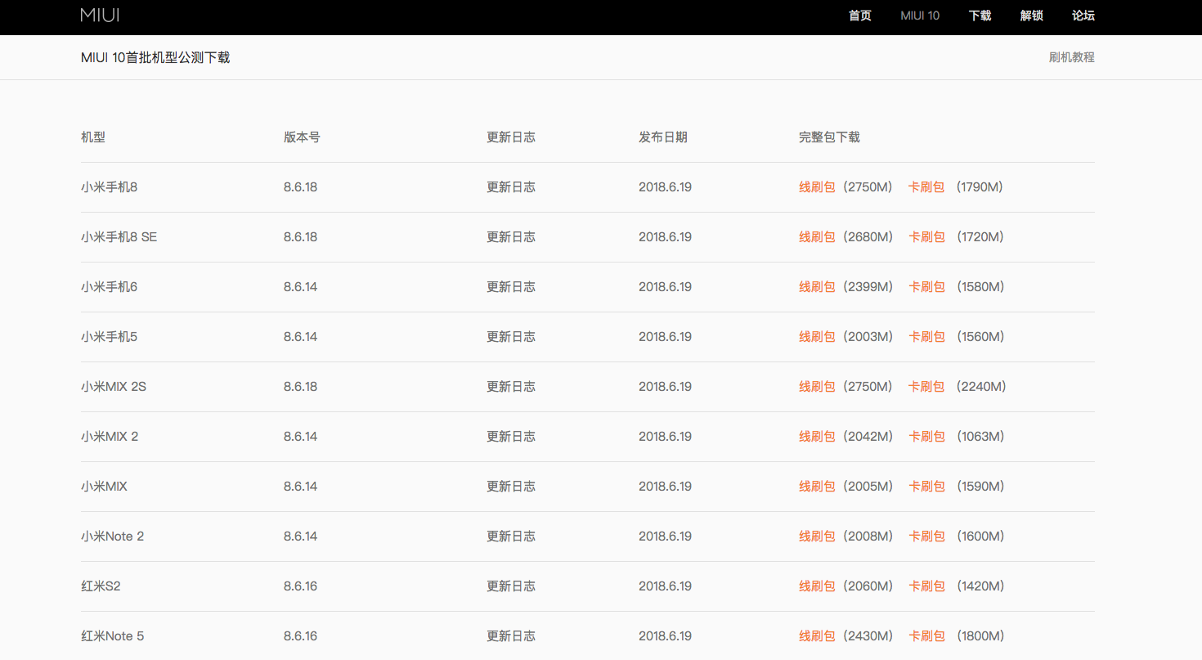Download 卡刷包 for 红米S2

coord(926,586)
